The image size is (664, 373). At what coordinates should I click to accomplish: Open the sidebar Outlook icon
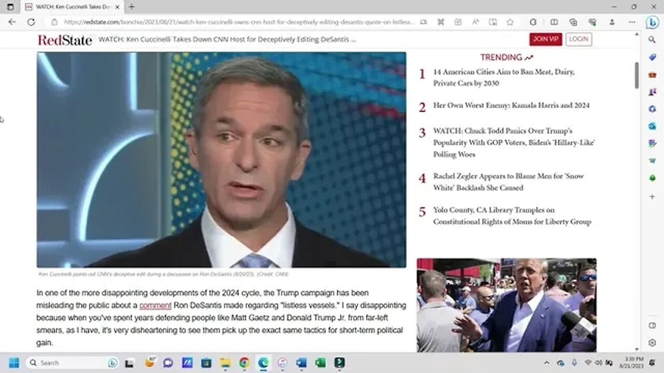[x=652, y=126]
